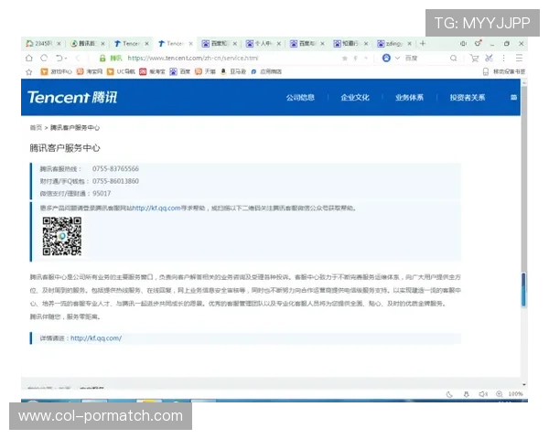Click the scrollbar down arrow

523,385
